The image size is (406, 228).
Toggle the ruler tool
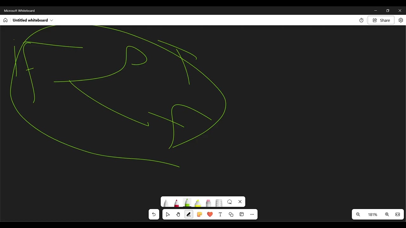219,202
